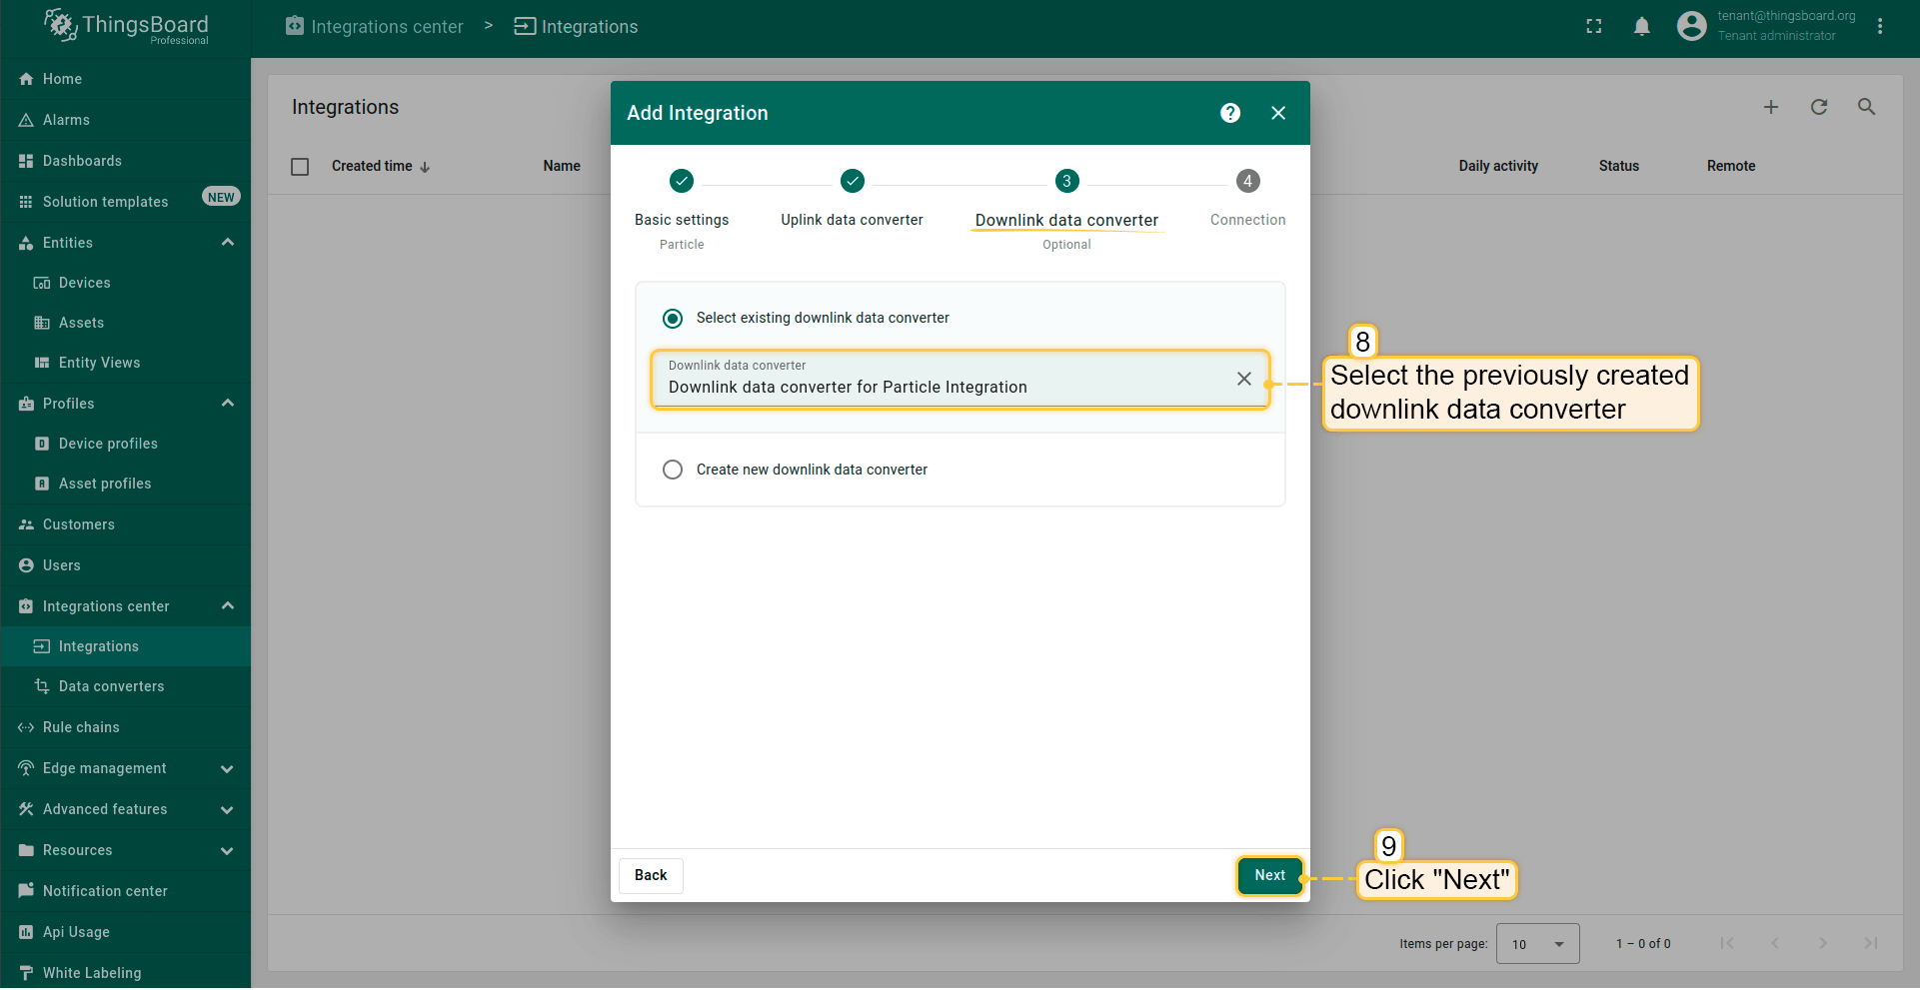
Task: Open search in integrations table
Action: pyautogui.click(x=1866, y=107)
